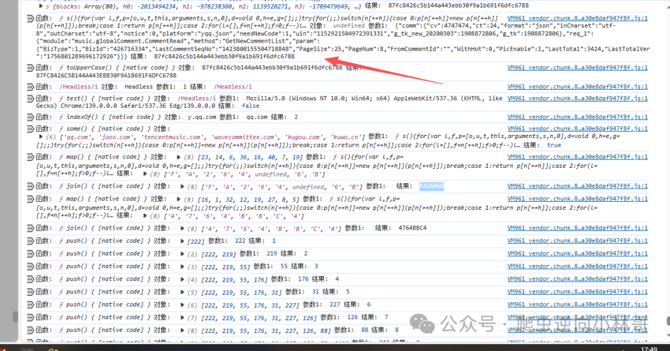Viewport: 670px width, 351px height.
Task: Open the source link of the toUpperCase row
Action: tap(578, 67)
